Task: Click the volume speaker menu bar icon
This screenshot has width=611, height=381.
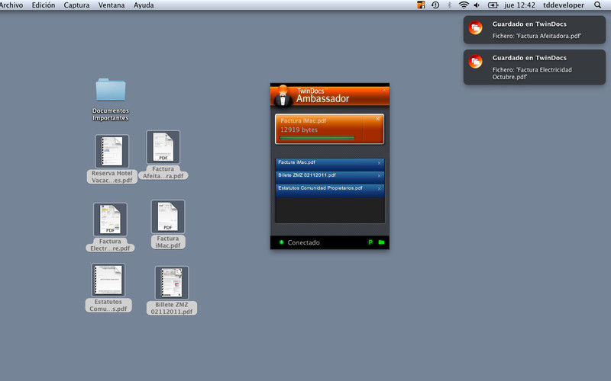Action: (x=477, y=5)
